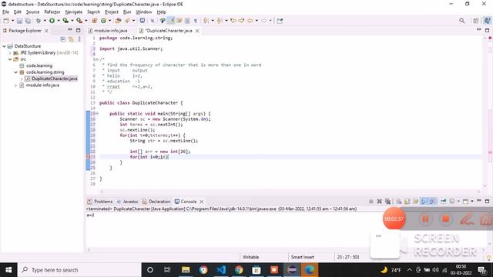
Task: Click the New Java Class icon
Action: click(103, 21)
